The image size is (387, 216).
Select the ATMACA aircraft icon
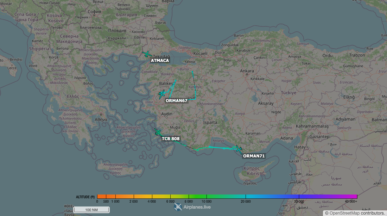147,54
